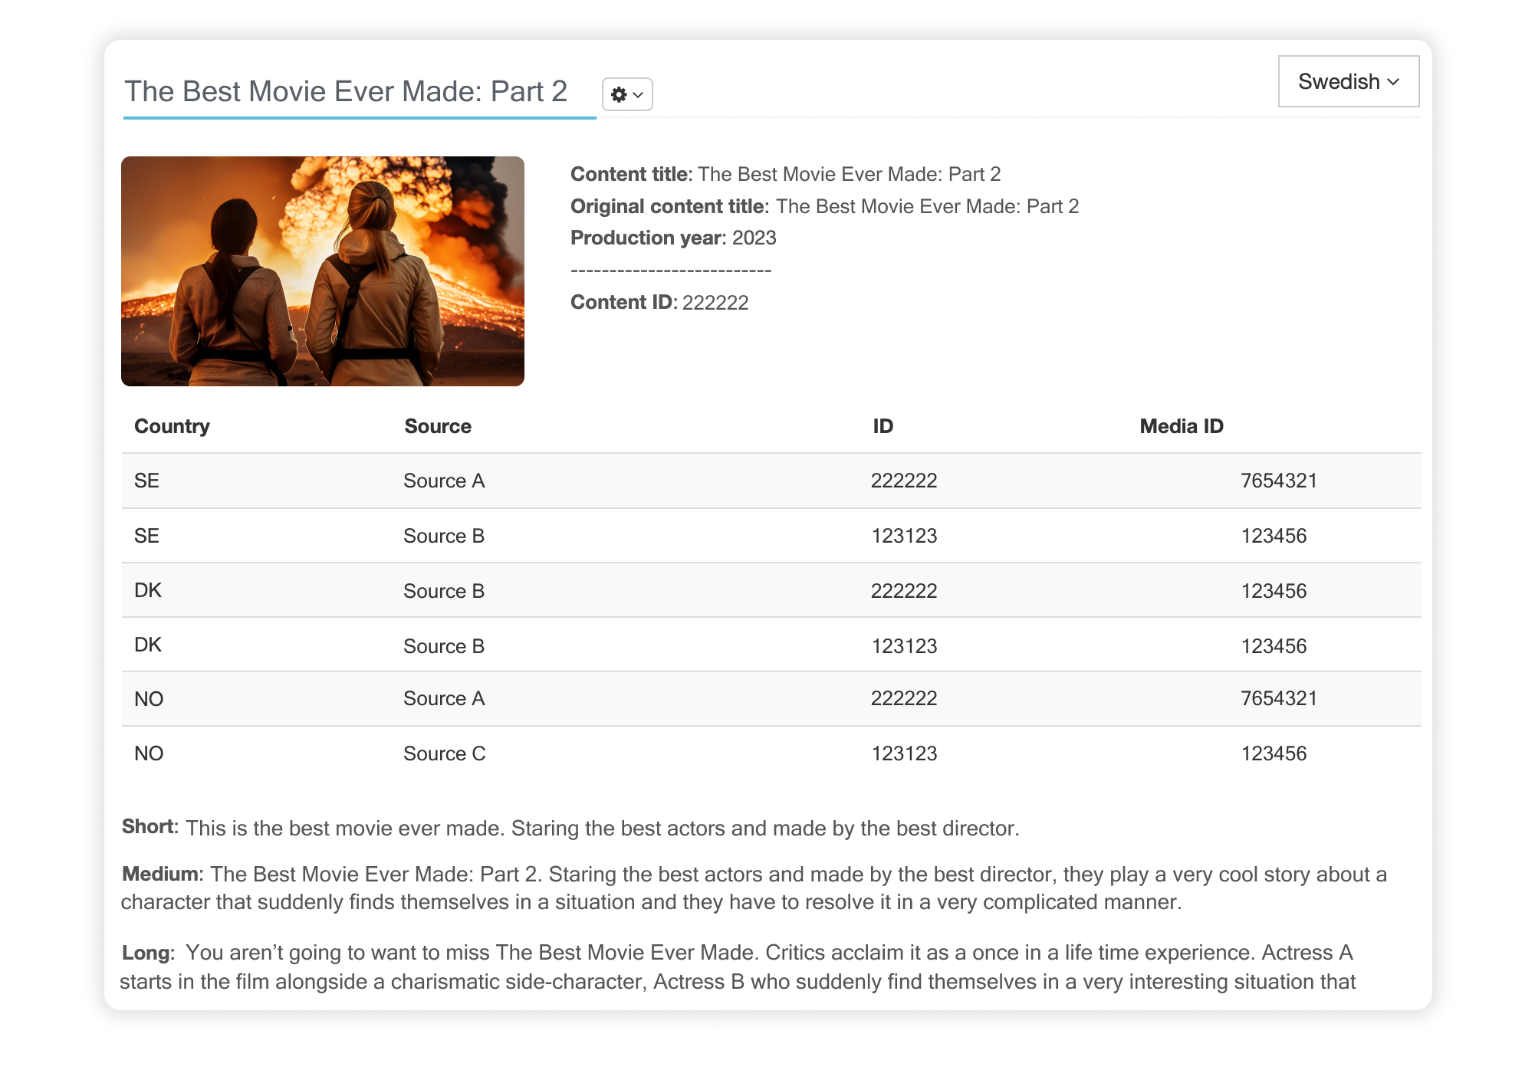Sort the table by Country column
1535x1070 pixels.
[x=172, y=426]
